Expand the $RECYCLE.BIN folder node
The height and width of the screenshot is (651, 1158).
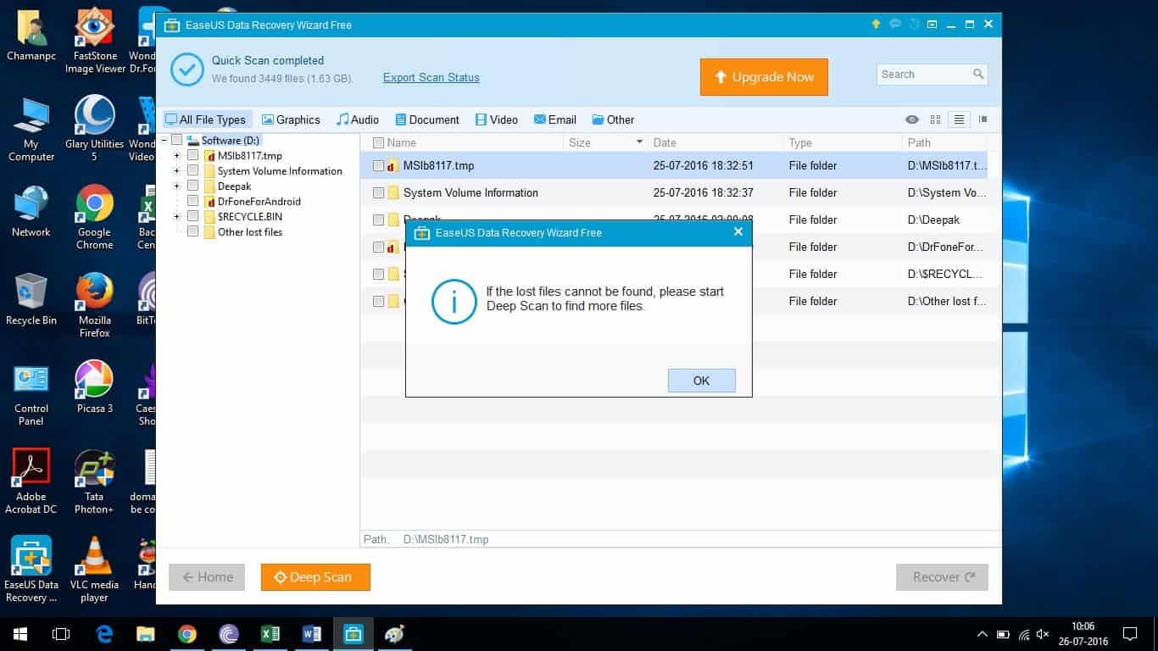click(178, 216)
